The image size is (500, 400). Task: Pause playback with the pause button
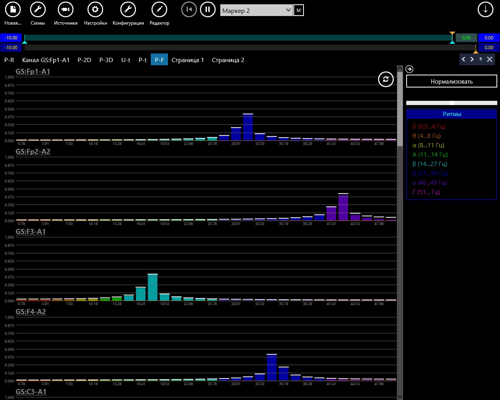point(208,9)
